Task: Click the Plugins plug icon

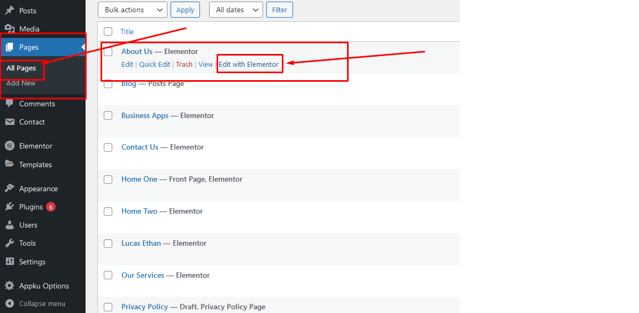Action: coord(10,207)
